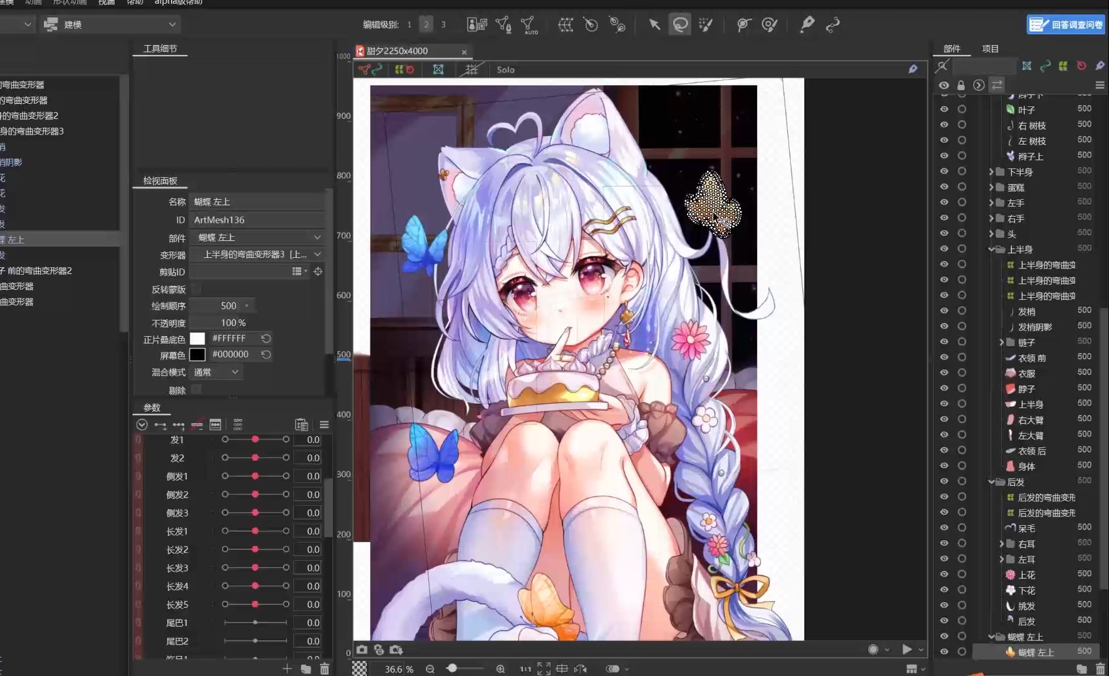Viewport: 1109px width, 676px height.
Task: Open the Parameters panel hamburger menu
Action: pos(324,424)
